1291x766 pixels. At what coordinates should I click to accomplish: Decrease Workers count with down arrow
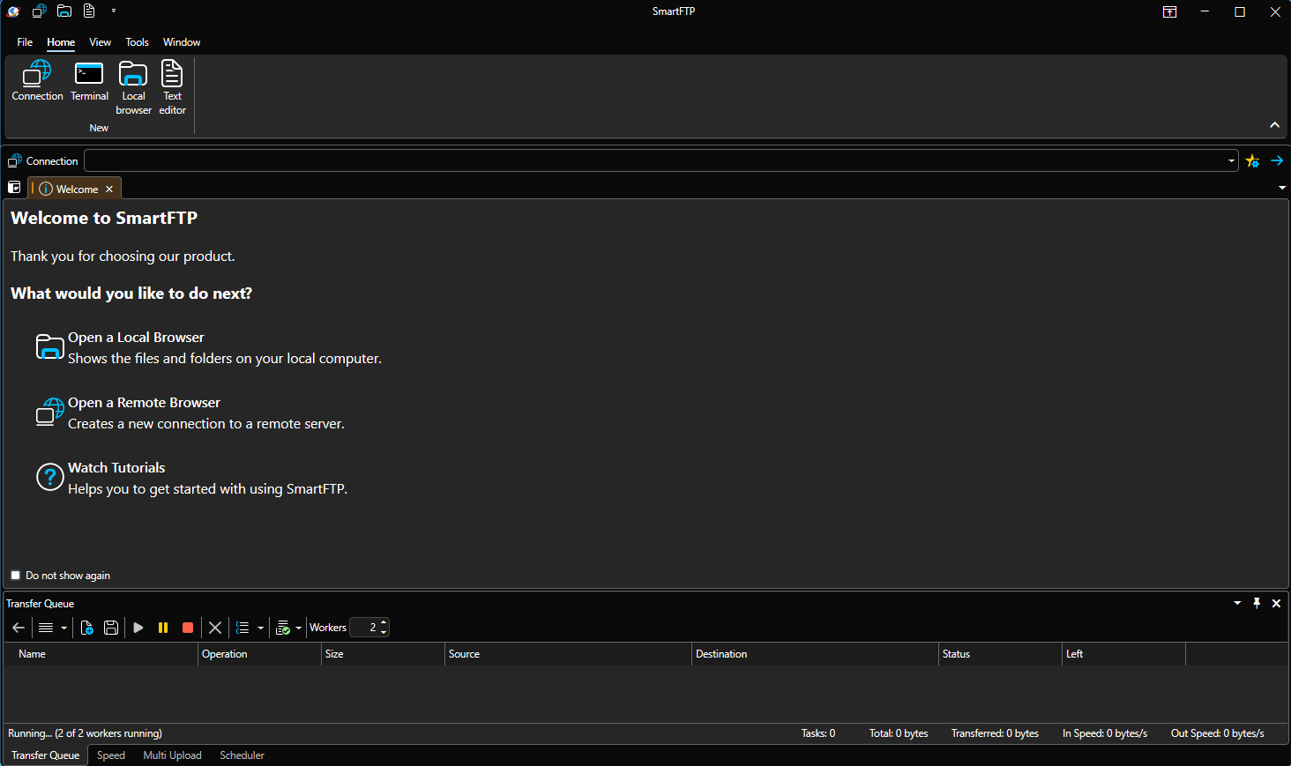coord(384,632)
